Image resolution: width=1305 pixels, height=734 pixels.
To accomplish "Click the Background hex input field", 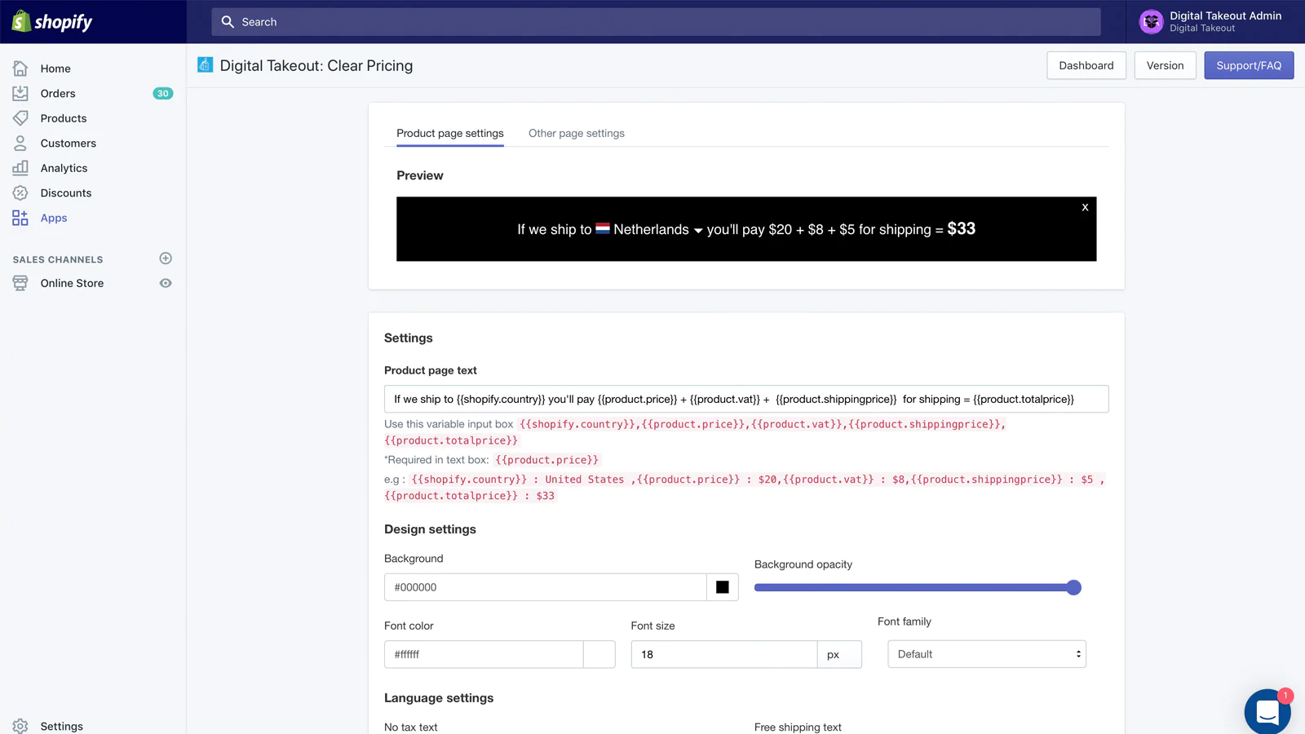I will pyautogui.click(x=546, y=587).
